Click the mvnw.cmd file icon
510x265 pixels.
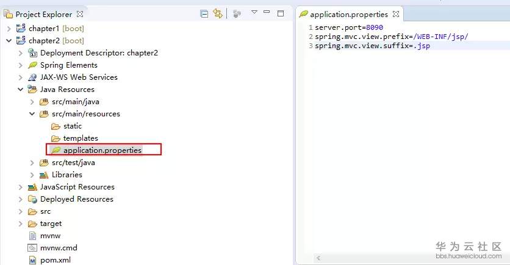(32, 248)
